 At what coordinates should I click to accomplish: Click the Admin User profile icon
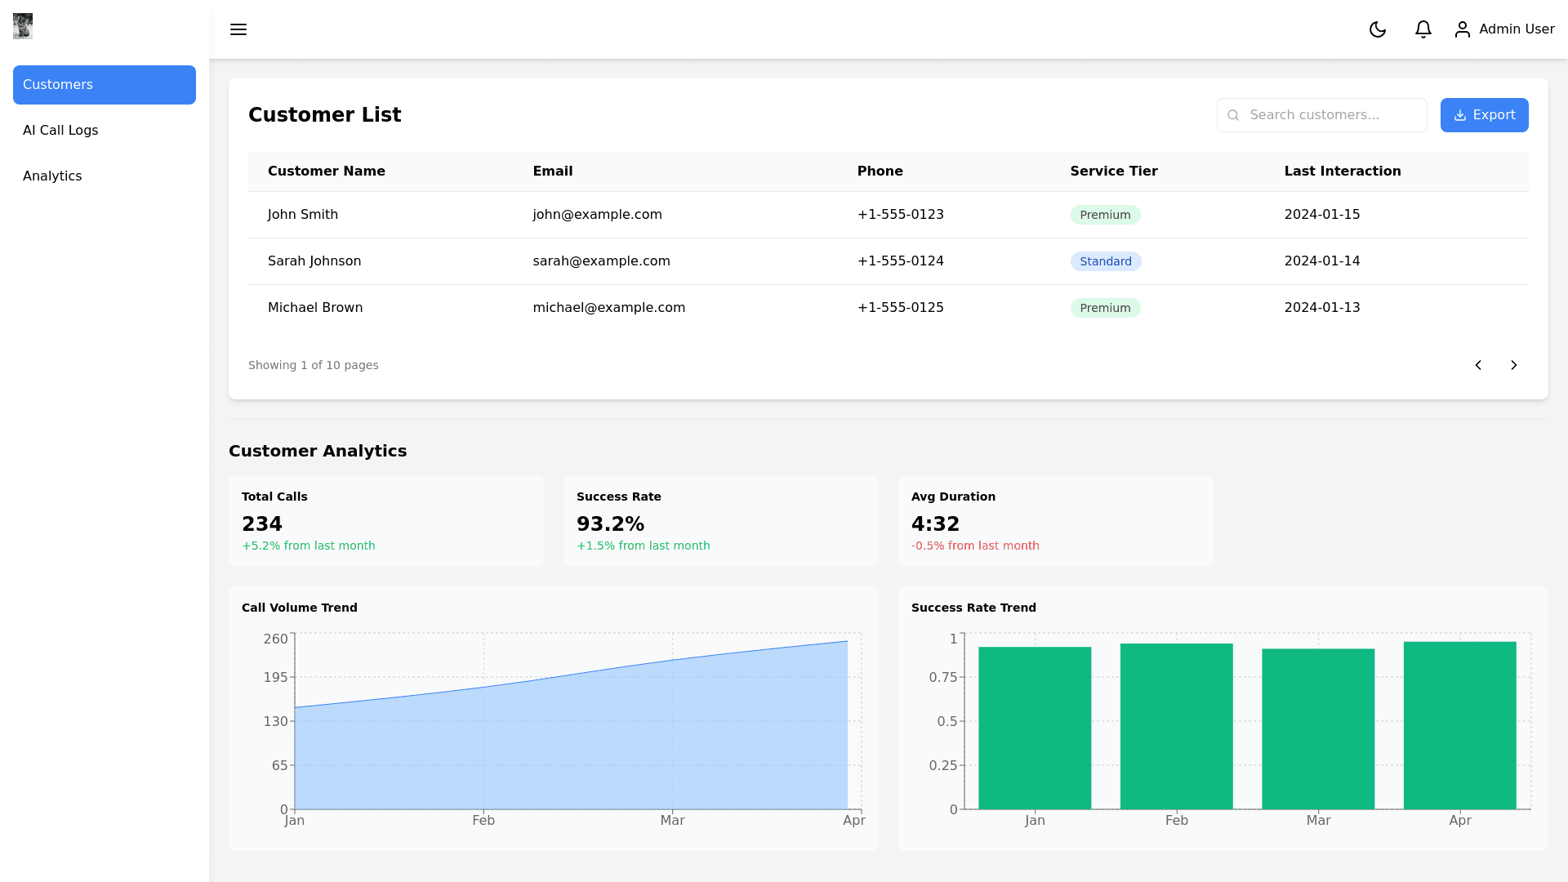pos(1463,29)
